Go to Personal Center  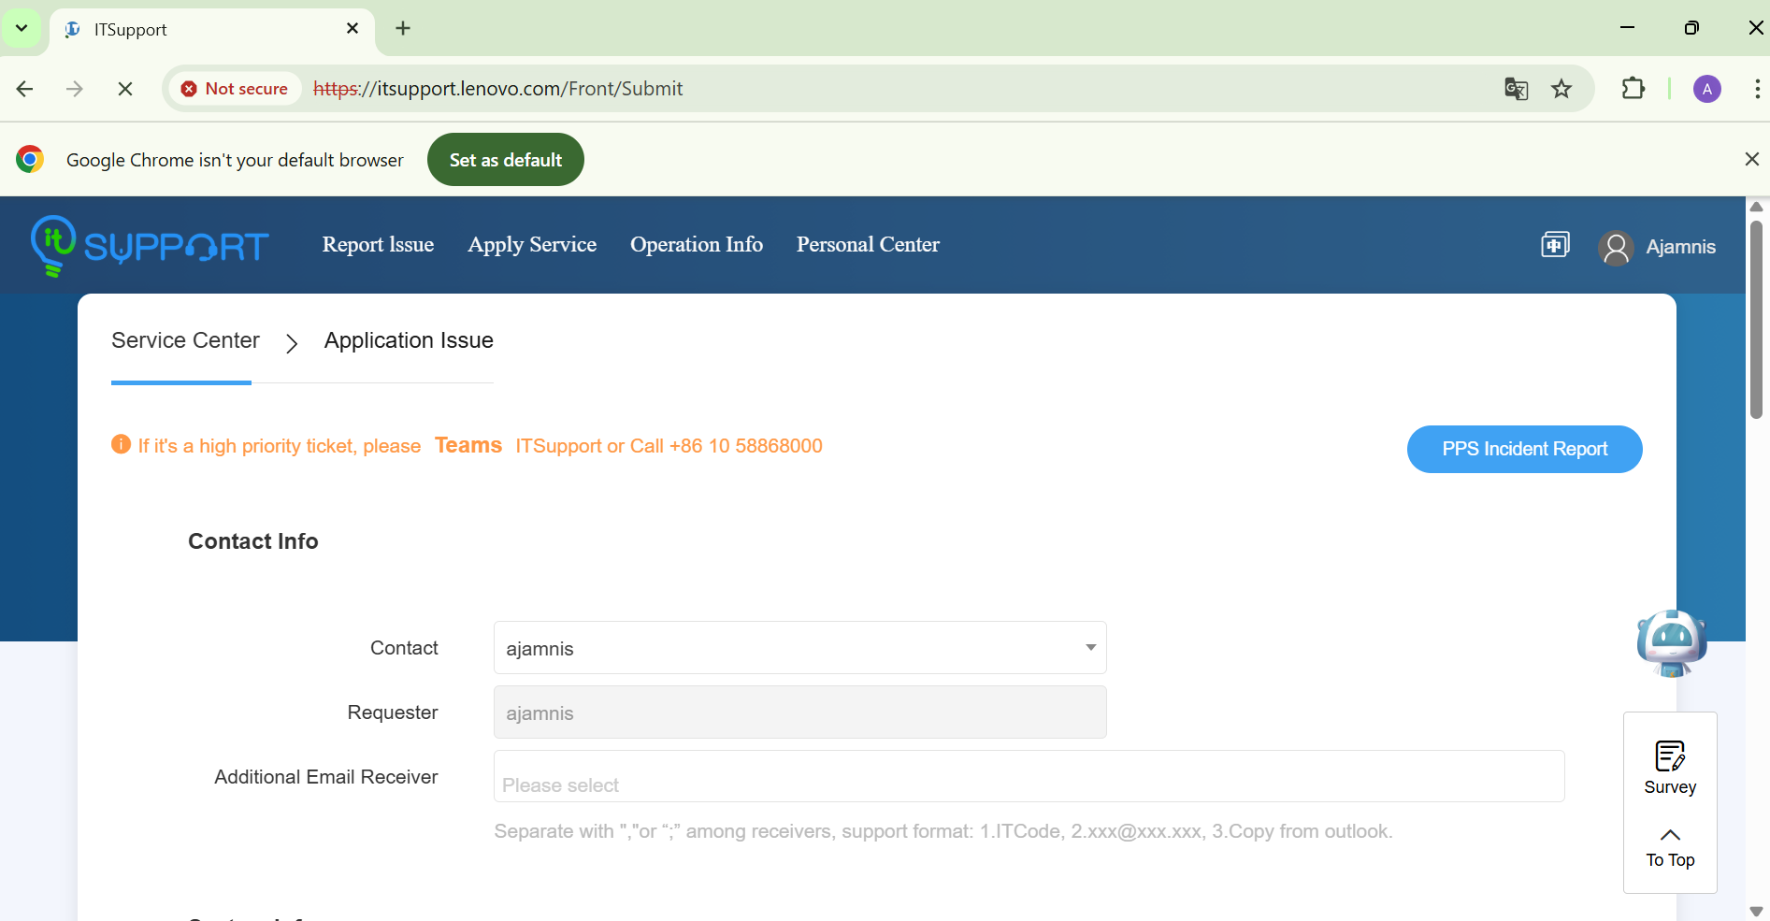coord(868,245)
